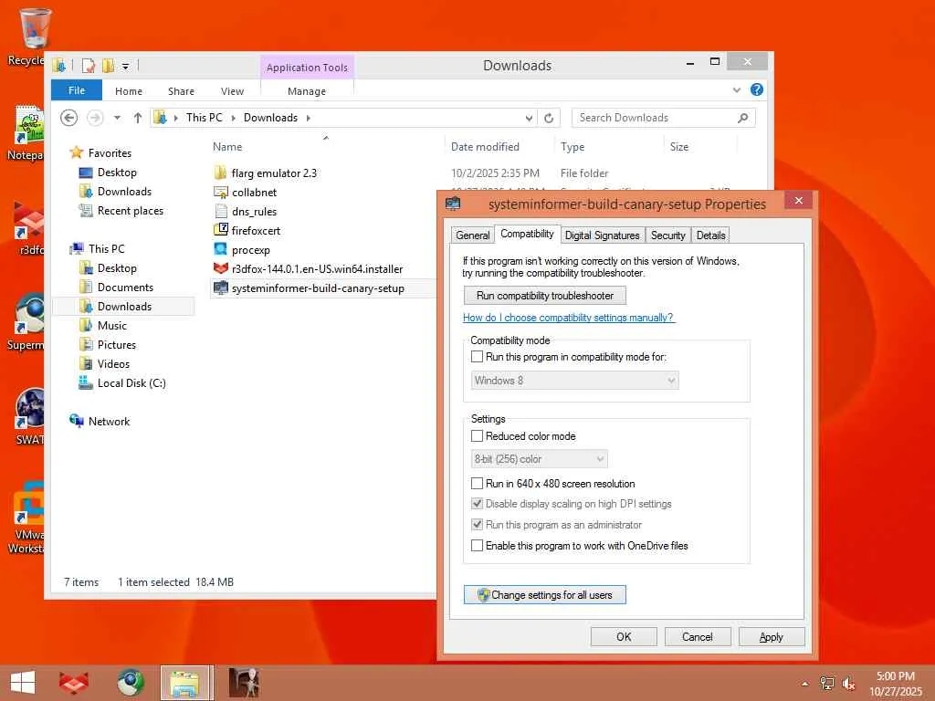Click the Explorer Forward arrow
The image size is (935, 701).
(x=95, y=118)
